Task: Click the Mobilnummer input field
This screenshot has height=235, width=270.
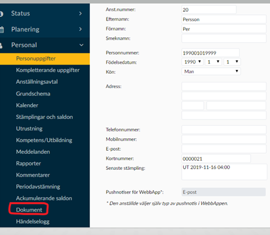Action: (x=224, y=140)
